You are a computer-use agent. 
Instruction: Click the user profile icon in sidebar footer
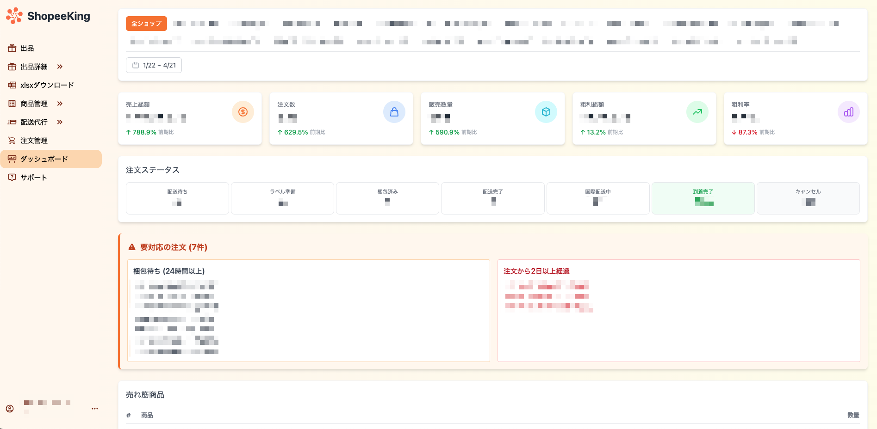10,409
